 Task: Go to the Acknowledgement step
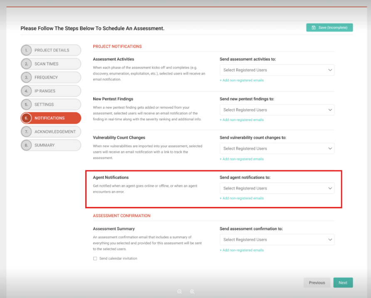click(51, 132)
